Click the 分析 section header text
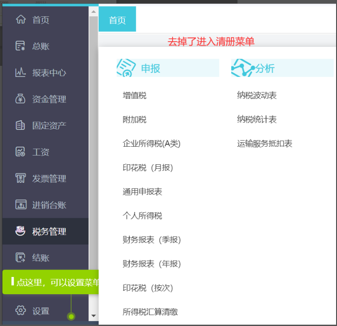 [265, 68]
